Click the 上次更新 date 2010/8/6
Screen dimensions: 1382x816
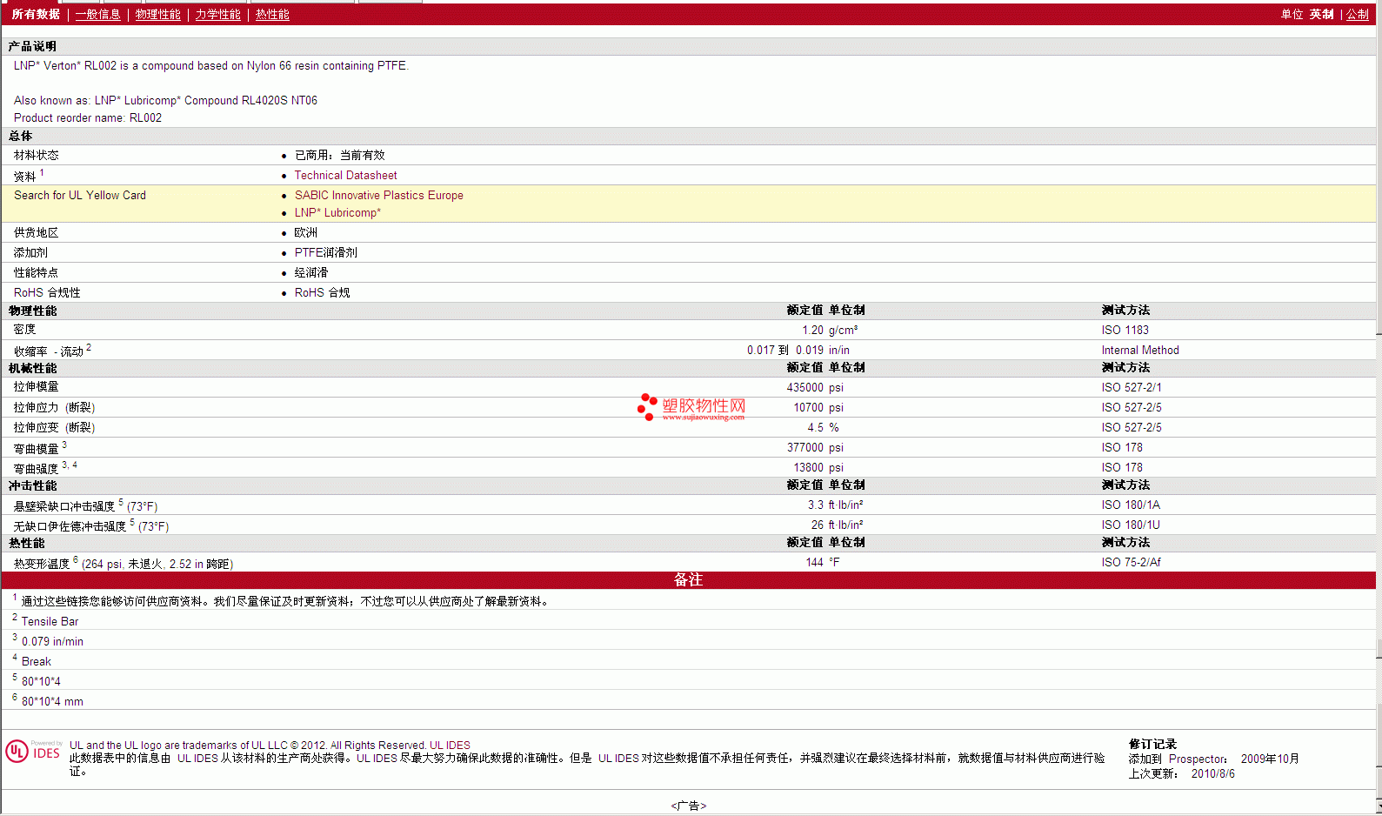click(x=1212, y=774)
